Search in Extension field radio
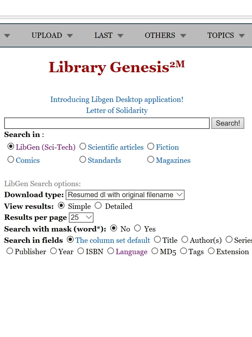 pos(211,251)
